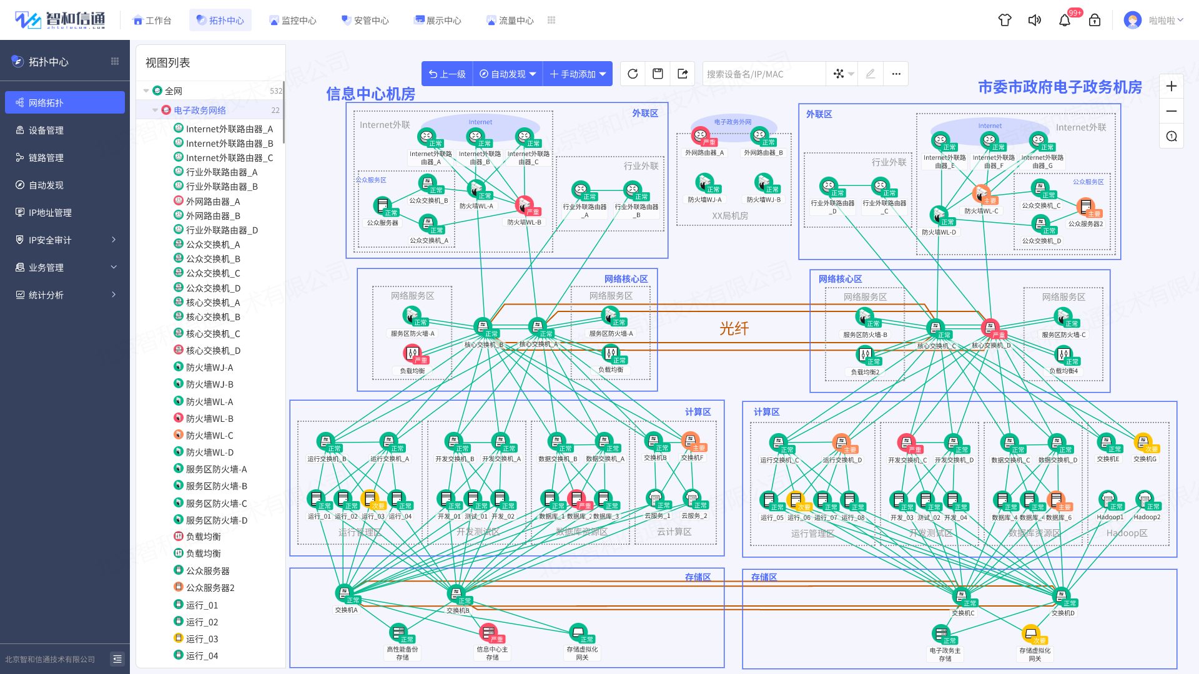Screen dimensions: 1199x674
Task: Open the 自动发现 dropdown
Action: point(508,74)
